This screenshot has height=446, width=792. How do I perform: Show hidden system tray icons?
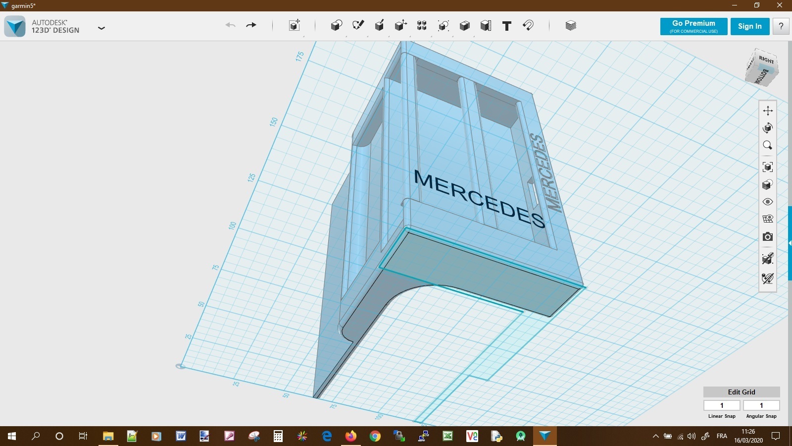pos(655,436)
